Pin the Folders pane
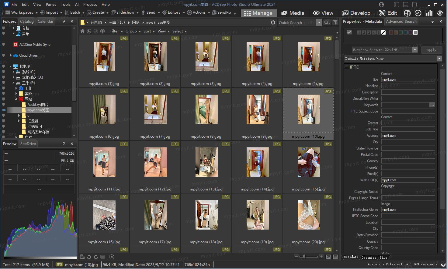This screenshot has height=269, width=447. coord(64,21)
